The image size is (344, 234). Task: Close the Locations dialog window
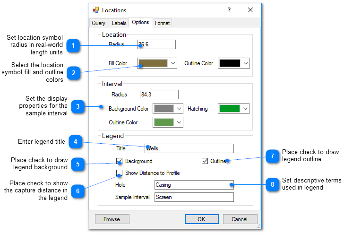(250, 10)
